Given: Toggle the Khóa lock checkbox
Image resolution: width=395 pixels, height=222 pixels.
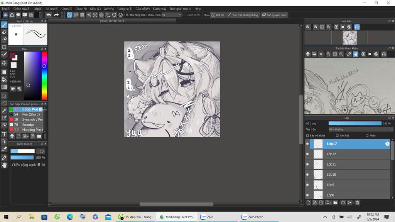Looking at the screenshot, I should click(367, 136).
